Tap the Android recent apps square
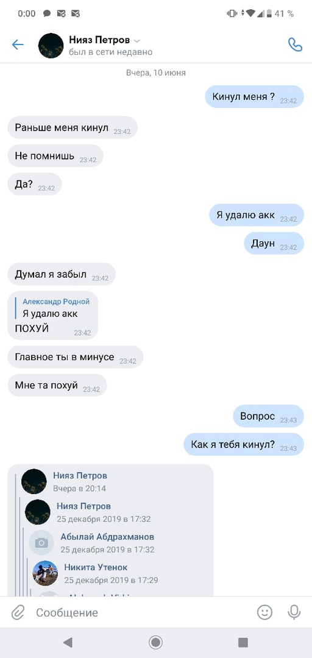This screenshot has width=312, height=658. point(243,642)
